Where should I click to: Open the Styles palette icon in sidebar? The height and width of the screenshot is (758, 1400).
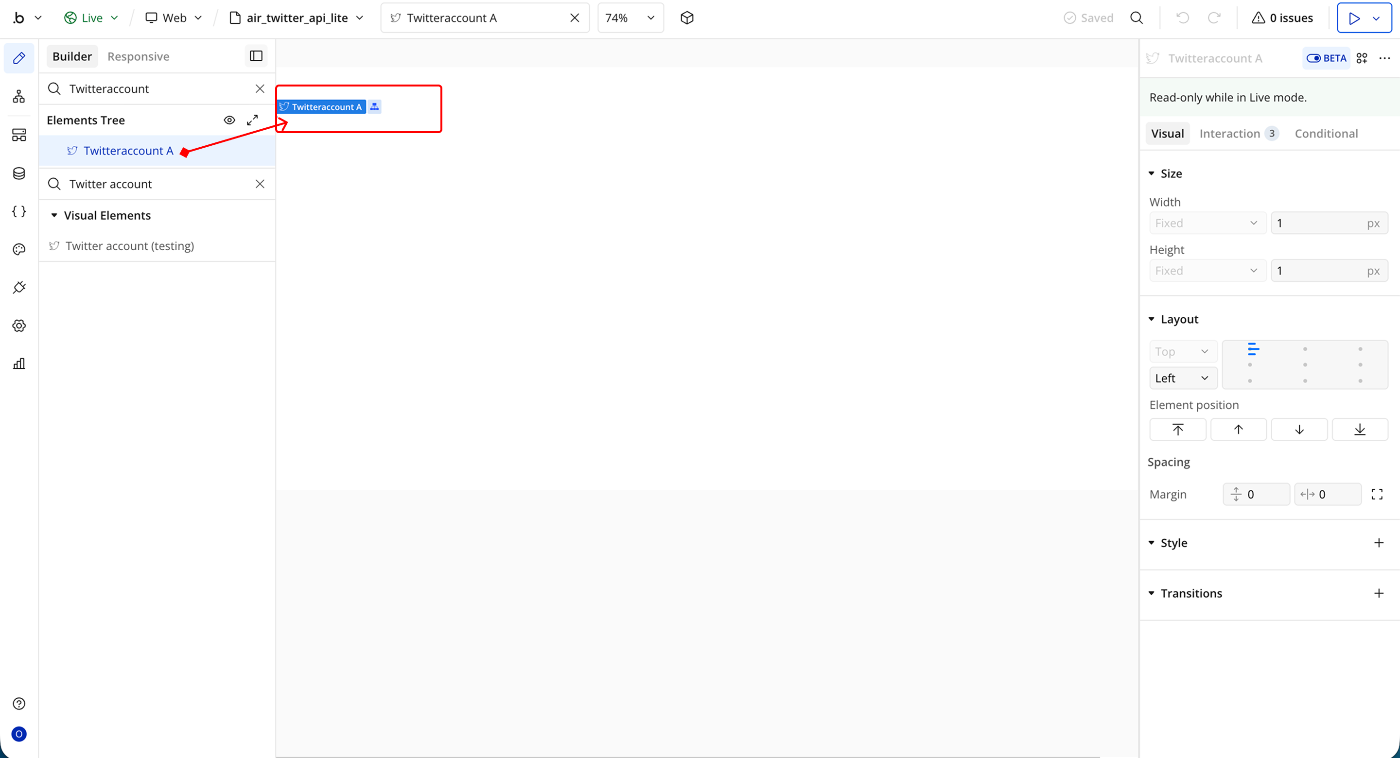pyautogui.click(x=19, y=249)
